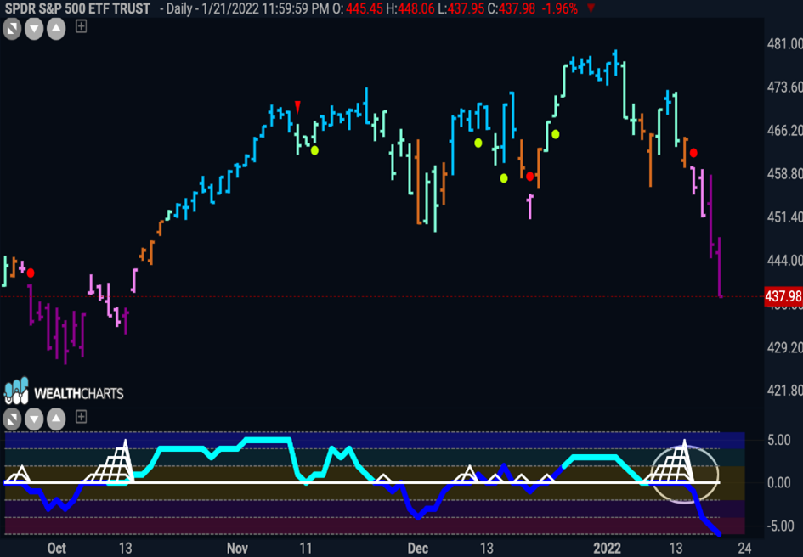Click the 466.20 price axis label
The height and width of the screenshot is (557, 803).
pyautogui.click(x=784, y=131)
